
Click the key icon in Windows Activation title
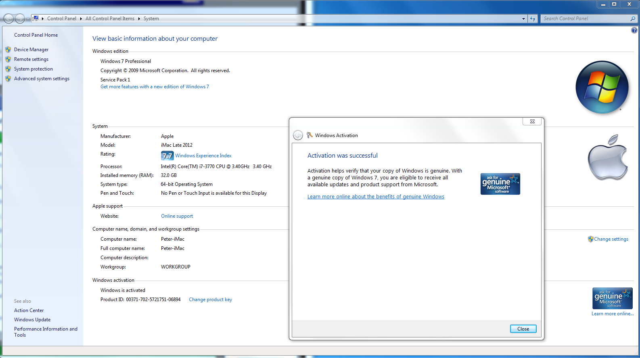tap(310, 135)
